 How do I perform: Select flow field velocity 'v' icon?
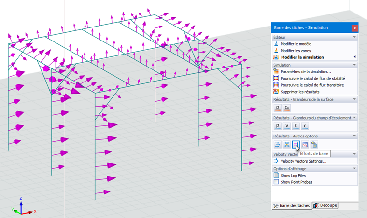pyautogui.click(x=287, y=126)
